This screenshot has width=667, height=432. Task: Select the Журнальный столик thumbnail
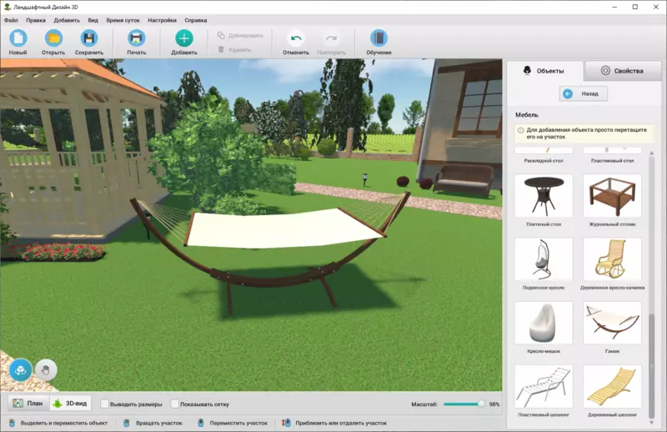point(612,196)
